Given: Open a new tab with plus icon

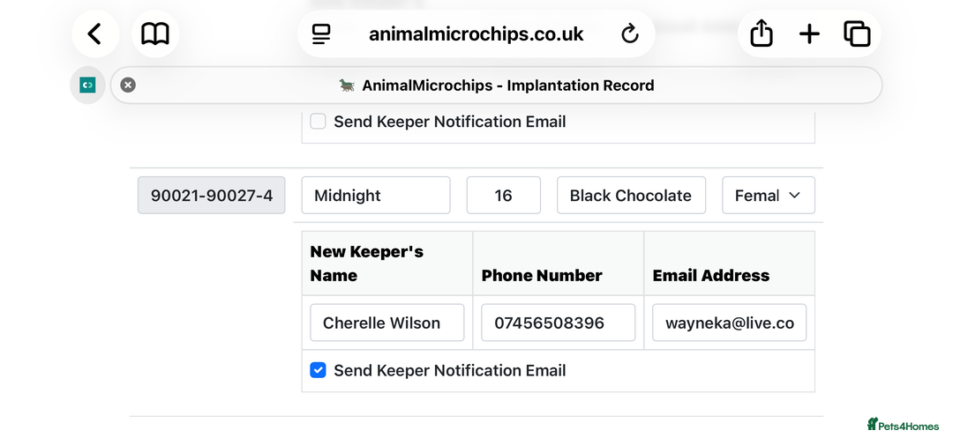Looking at the screenshot, I should coord(809,34).
